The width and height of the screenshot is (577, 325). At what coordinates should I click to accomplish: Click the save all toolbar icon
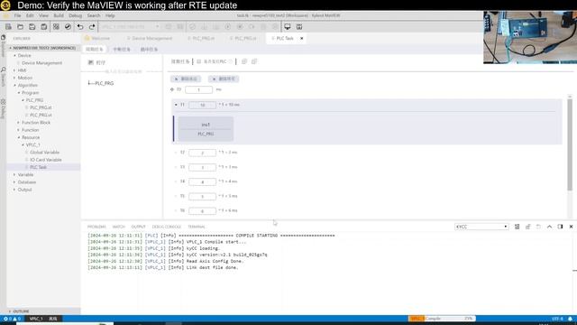click(x=44, y=27)
